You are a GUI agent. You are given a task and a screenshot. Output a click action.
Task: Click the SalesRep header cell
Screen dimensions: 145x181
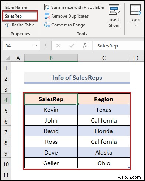tap(51, 99)
